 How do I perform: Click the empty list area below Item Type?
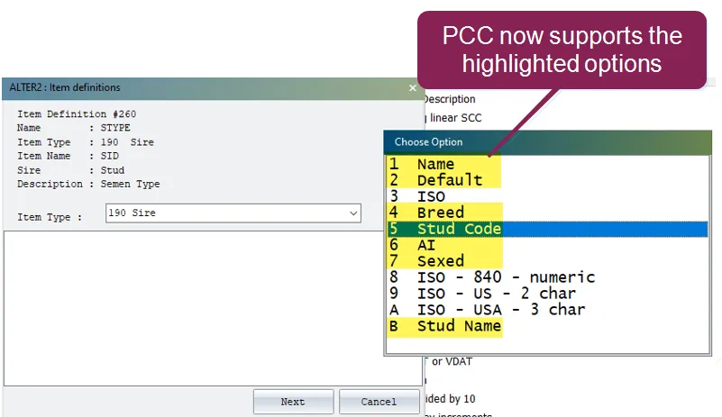point(213,308)
